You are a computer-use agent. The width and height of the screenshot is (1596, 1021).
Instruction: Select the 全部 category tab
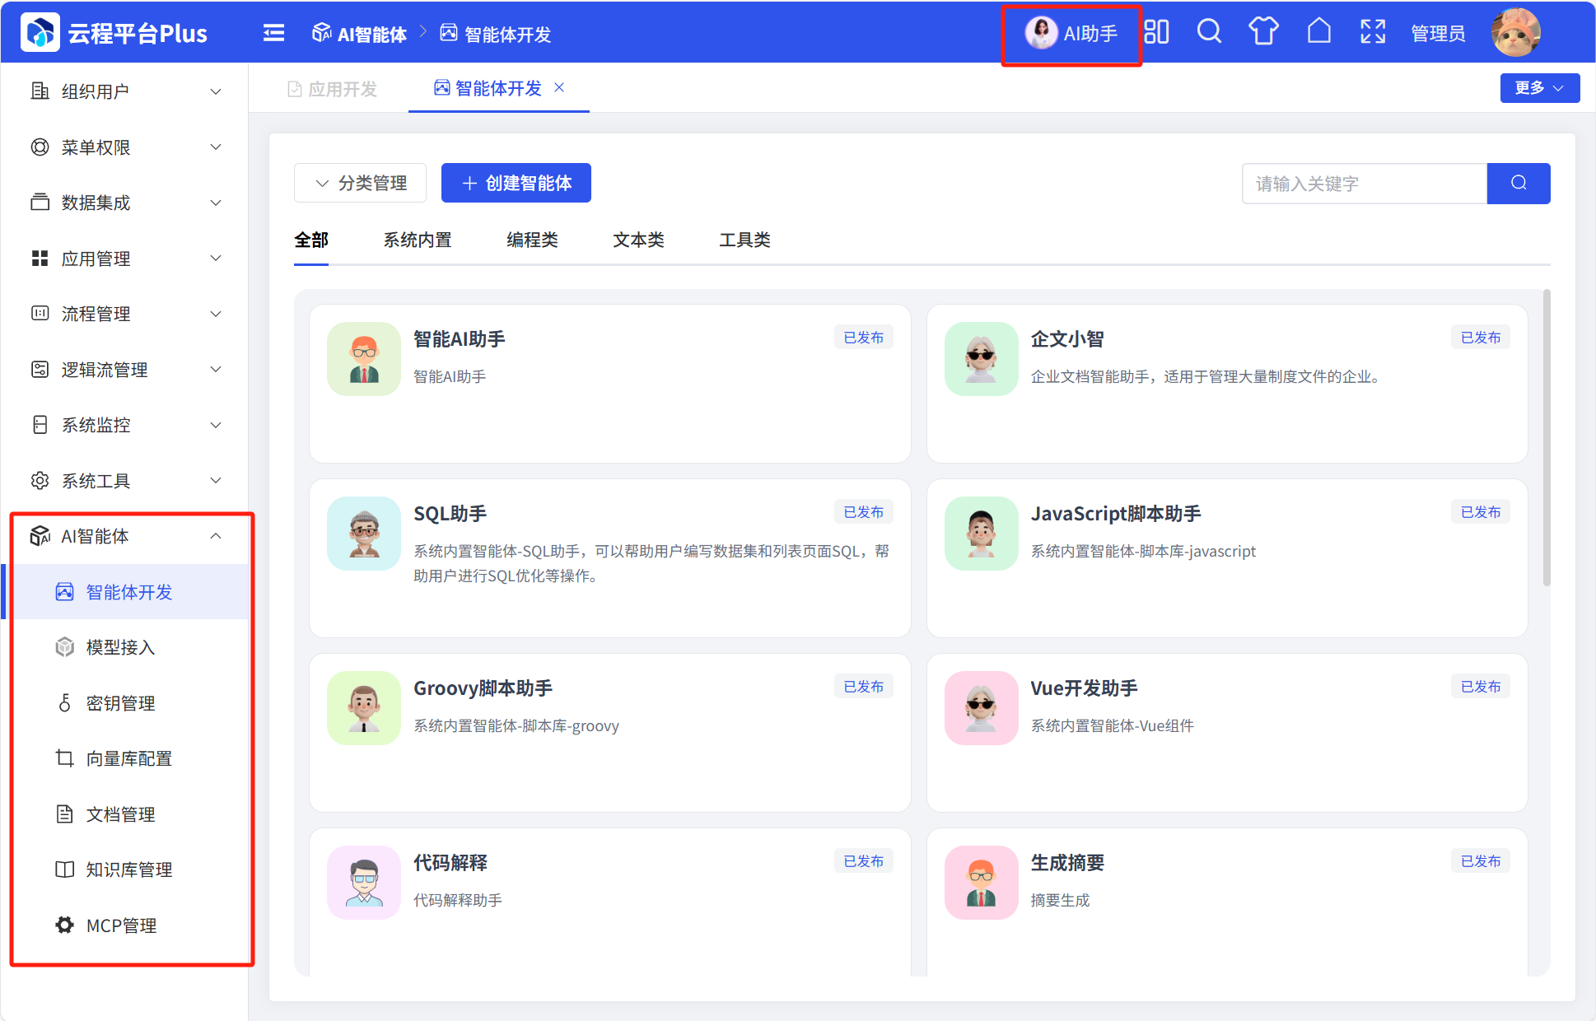(311, 240)
